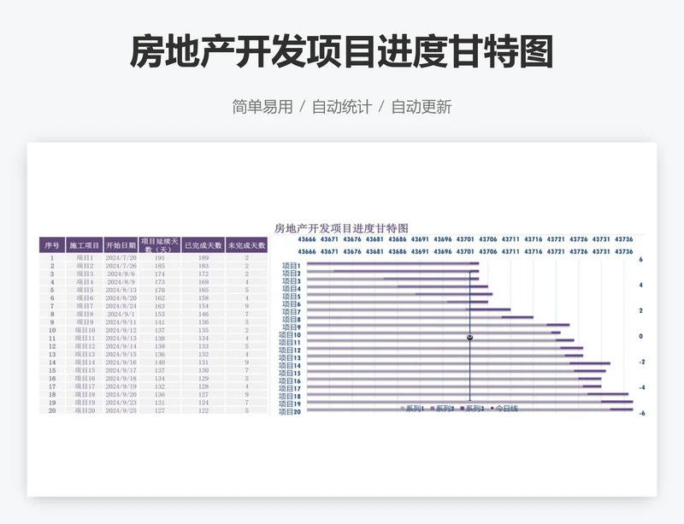Image resolution: width=684 pixels, height=524 pixels.
Task: Click the today-line circular marker in the chart
Action: pyautogui.click(x=469, y=338)
